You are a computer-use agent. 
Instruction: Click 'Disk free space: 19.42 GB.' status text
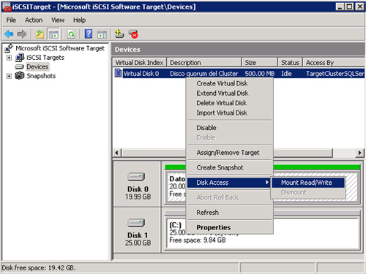click(39, 268)
